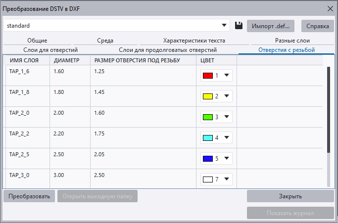Click diameter value 2.50 in TAP_2_5 row
Screen dimensions: 338x223
(70, 159)
